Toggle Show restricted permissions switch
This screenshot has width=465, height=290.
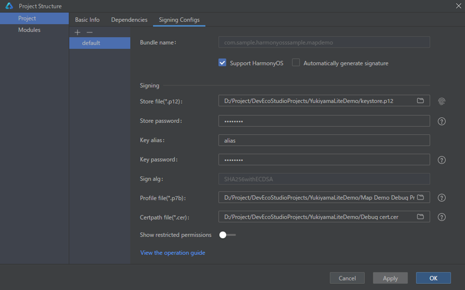tap(227, 235)
